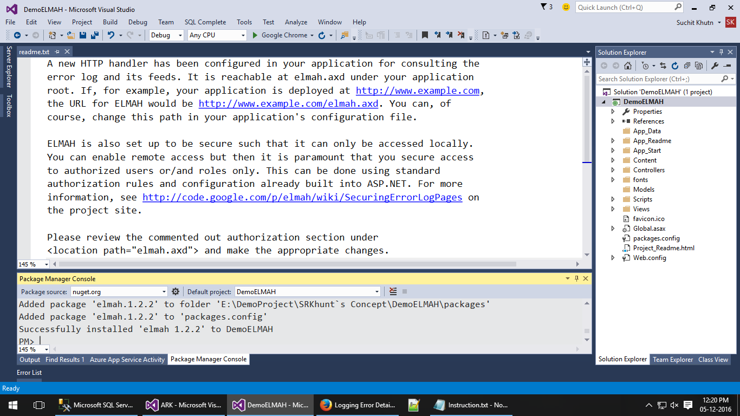The width and height of the screenshot is (740, 416).
Task: Click the feedback smiley icon
Action: point(566,7)
